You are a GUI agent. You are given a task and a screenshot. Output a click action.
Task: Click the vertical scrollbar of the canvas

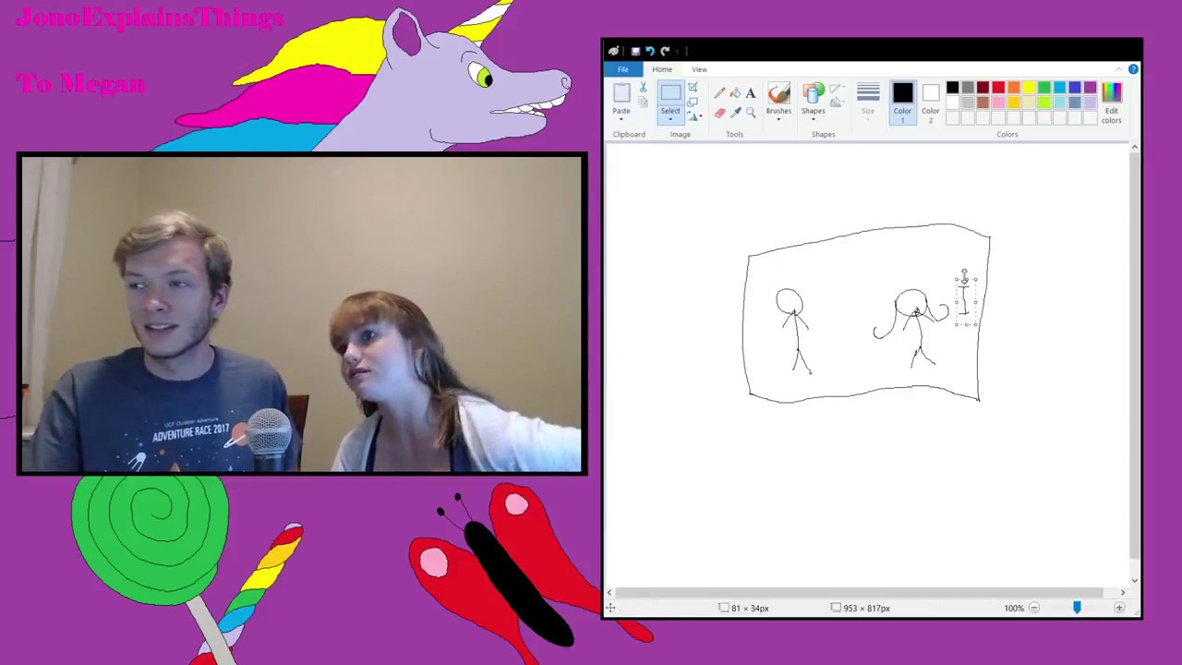click(x=1135, y=356)
